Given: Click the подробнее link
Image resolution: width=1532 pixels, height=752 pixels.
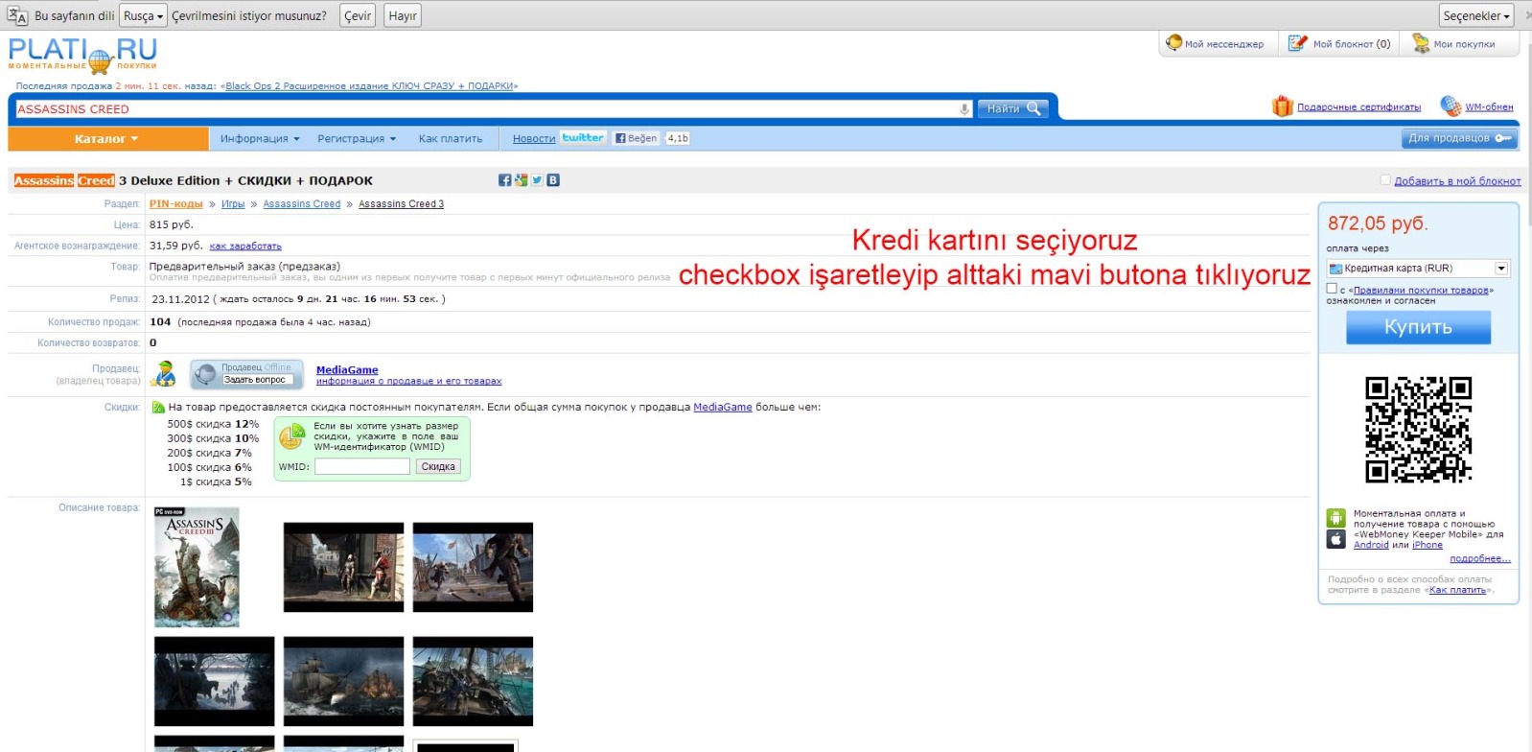Looking at the screenshot, I should click(x=1479, y=558).
